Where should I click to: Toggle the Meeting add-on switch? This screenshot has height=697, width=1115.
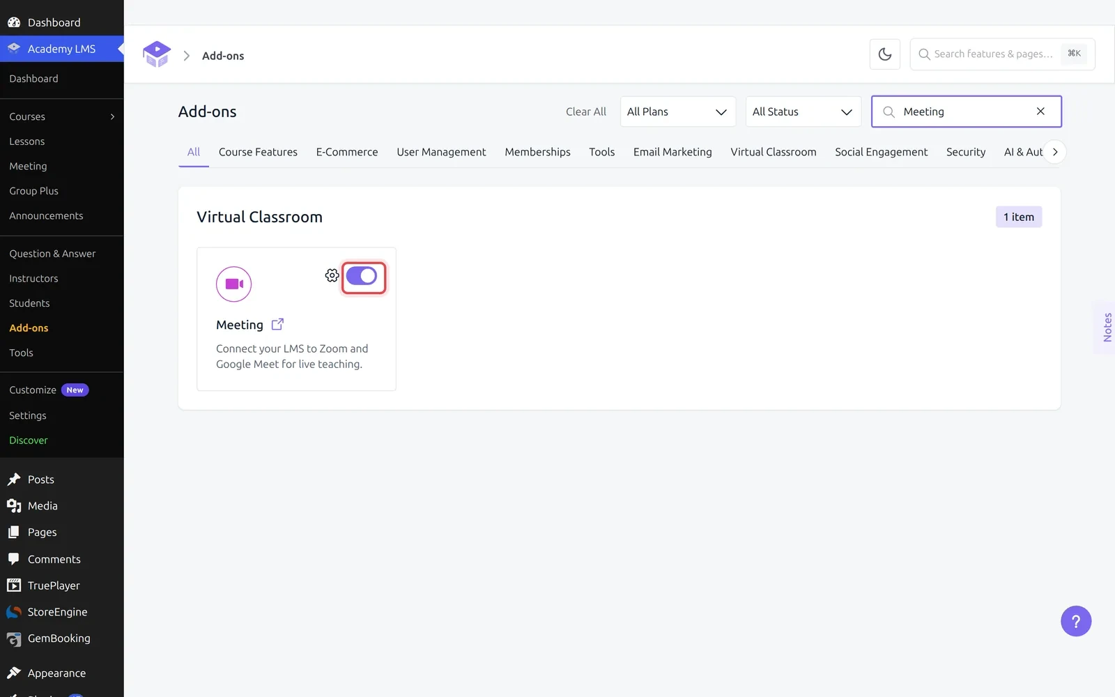tap(362, 276)
